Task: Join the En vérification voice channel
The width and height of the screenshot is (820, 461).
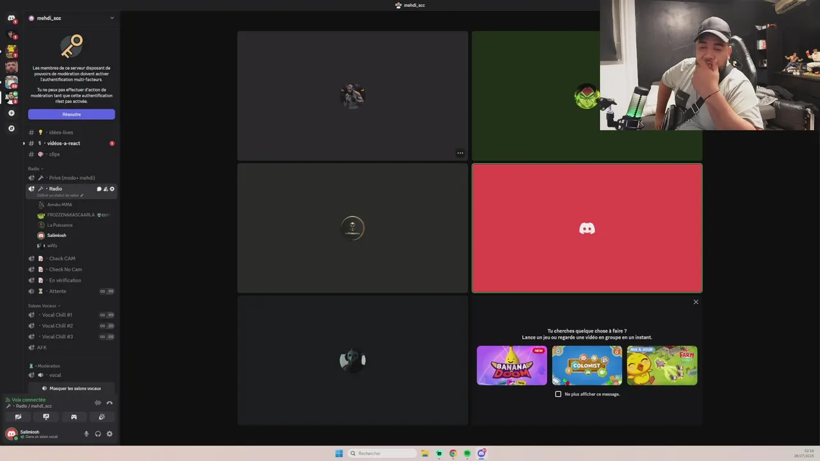Action: (71, 280)
